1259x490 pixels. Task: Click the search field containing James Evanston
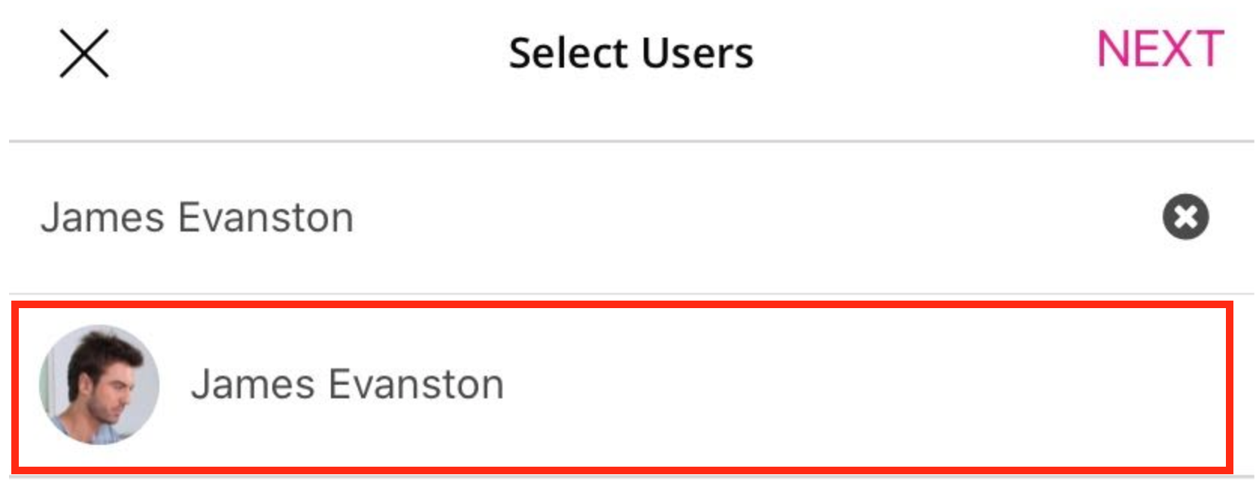point(526,217)
